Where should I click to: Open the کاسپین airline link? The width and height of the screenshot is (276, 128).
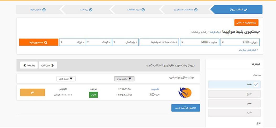[x=155, y=89]
